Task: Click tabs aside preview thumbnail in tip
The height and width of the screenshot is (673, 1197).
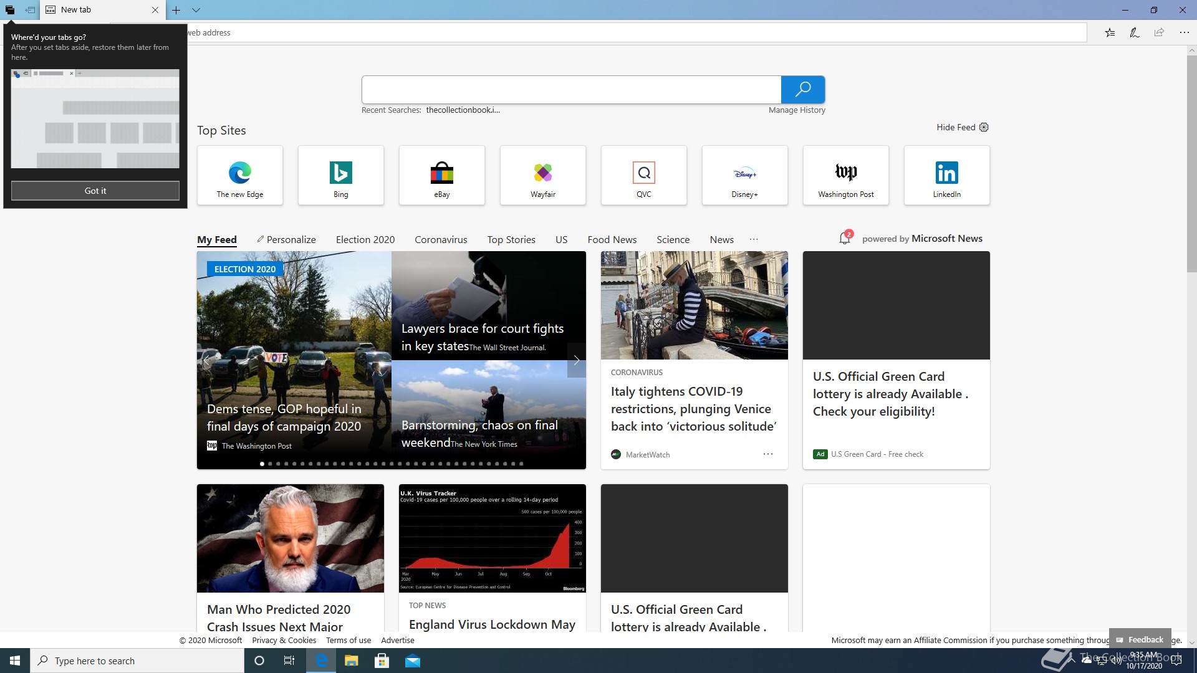Action: point(95,118)
